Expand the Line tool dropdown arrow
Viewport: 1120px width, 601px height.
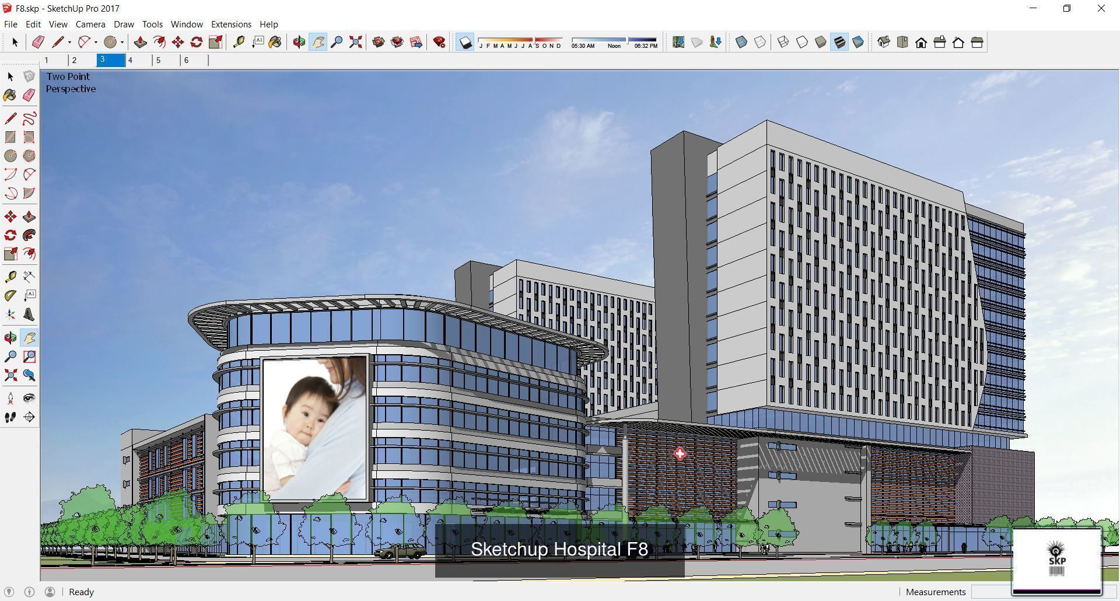pos(69,42)
